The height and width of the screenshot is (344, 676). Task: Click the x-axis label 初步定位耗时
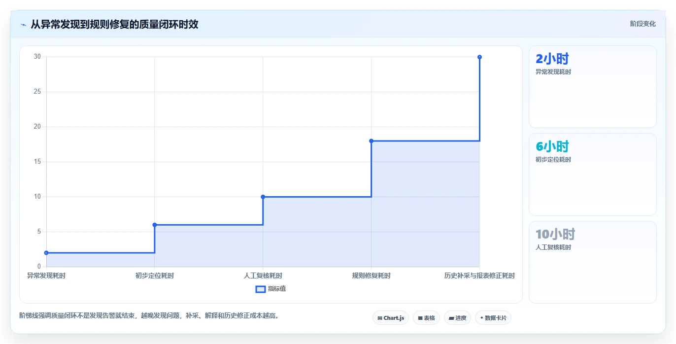pyautogui.click(x=155, y=275)
